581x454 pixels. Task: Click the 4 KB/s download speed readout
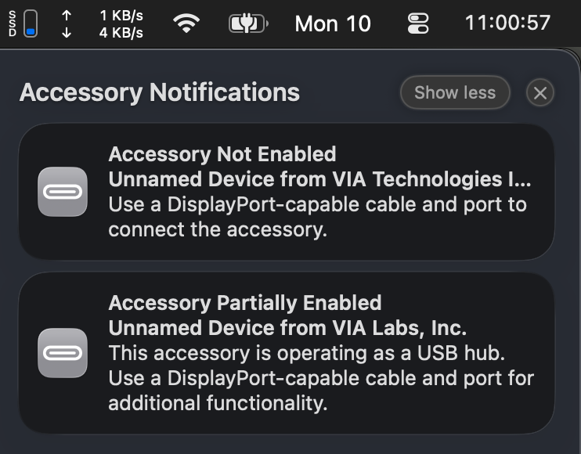121,33
